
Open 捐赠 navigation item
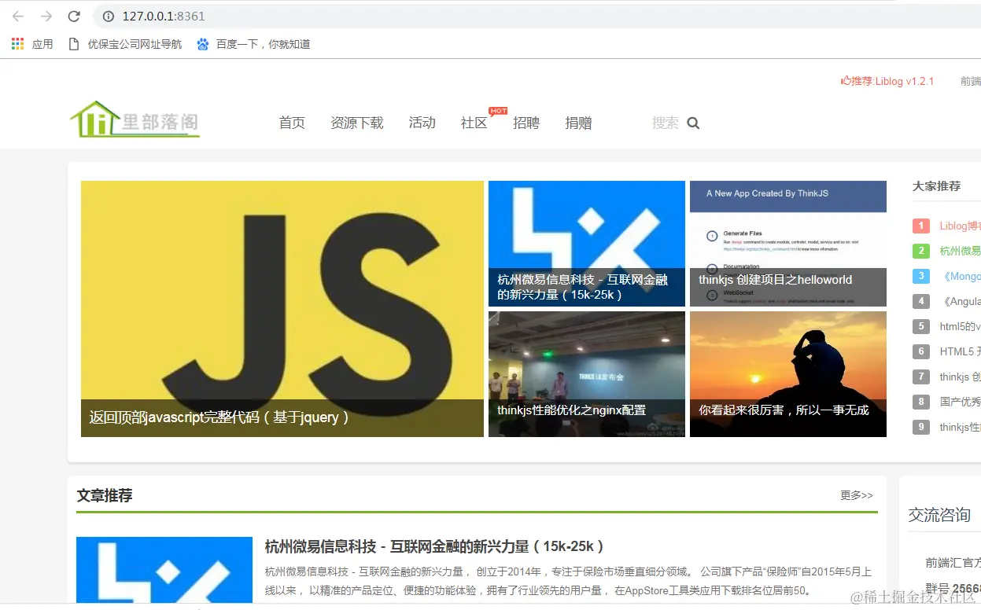coord(578,123)
